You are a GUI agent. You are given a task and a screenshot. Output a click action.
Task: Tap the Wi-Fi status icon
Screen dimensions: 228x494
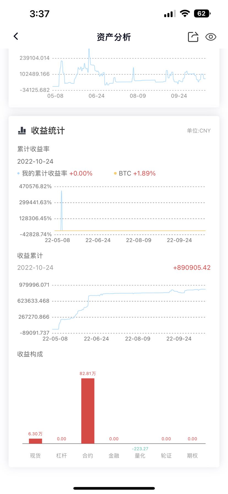pyautogui.click(x=185, y=14)
